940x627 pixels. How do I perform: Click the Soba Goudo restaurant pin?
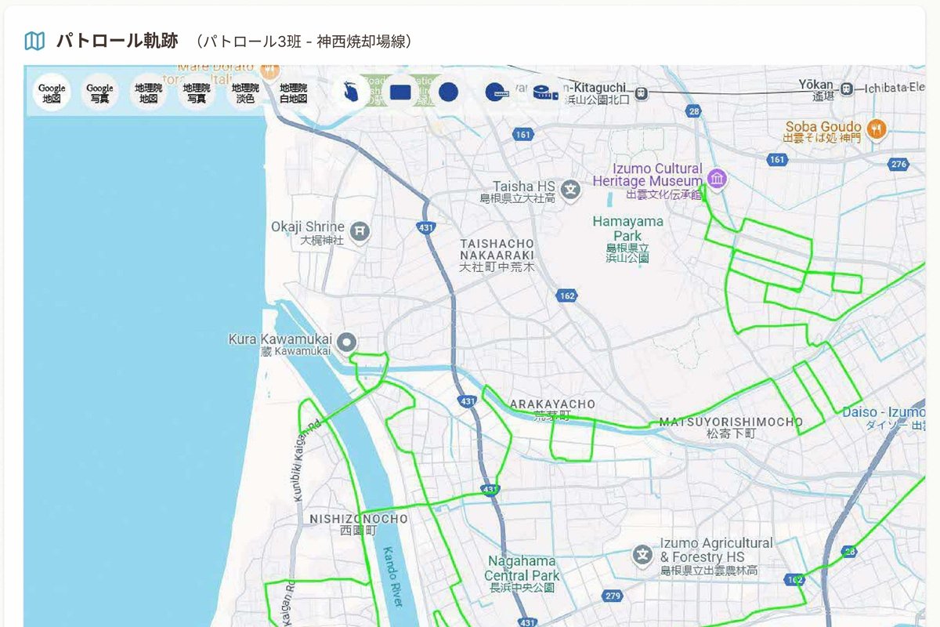tap(876, 129)
